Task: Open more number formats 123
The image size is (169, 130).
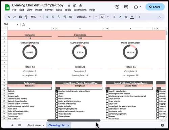Action: (x=71, y=17)
